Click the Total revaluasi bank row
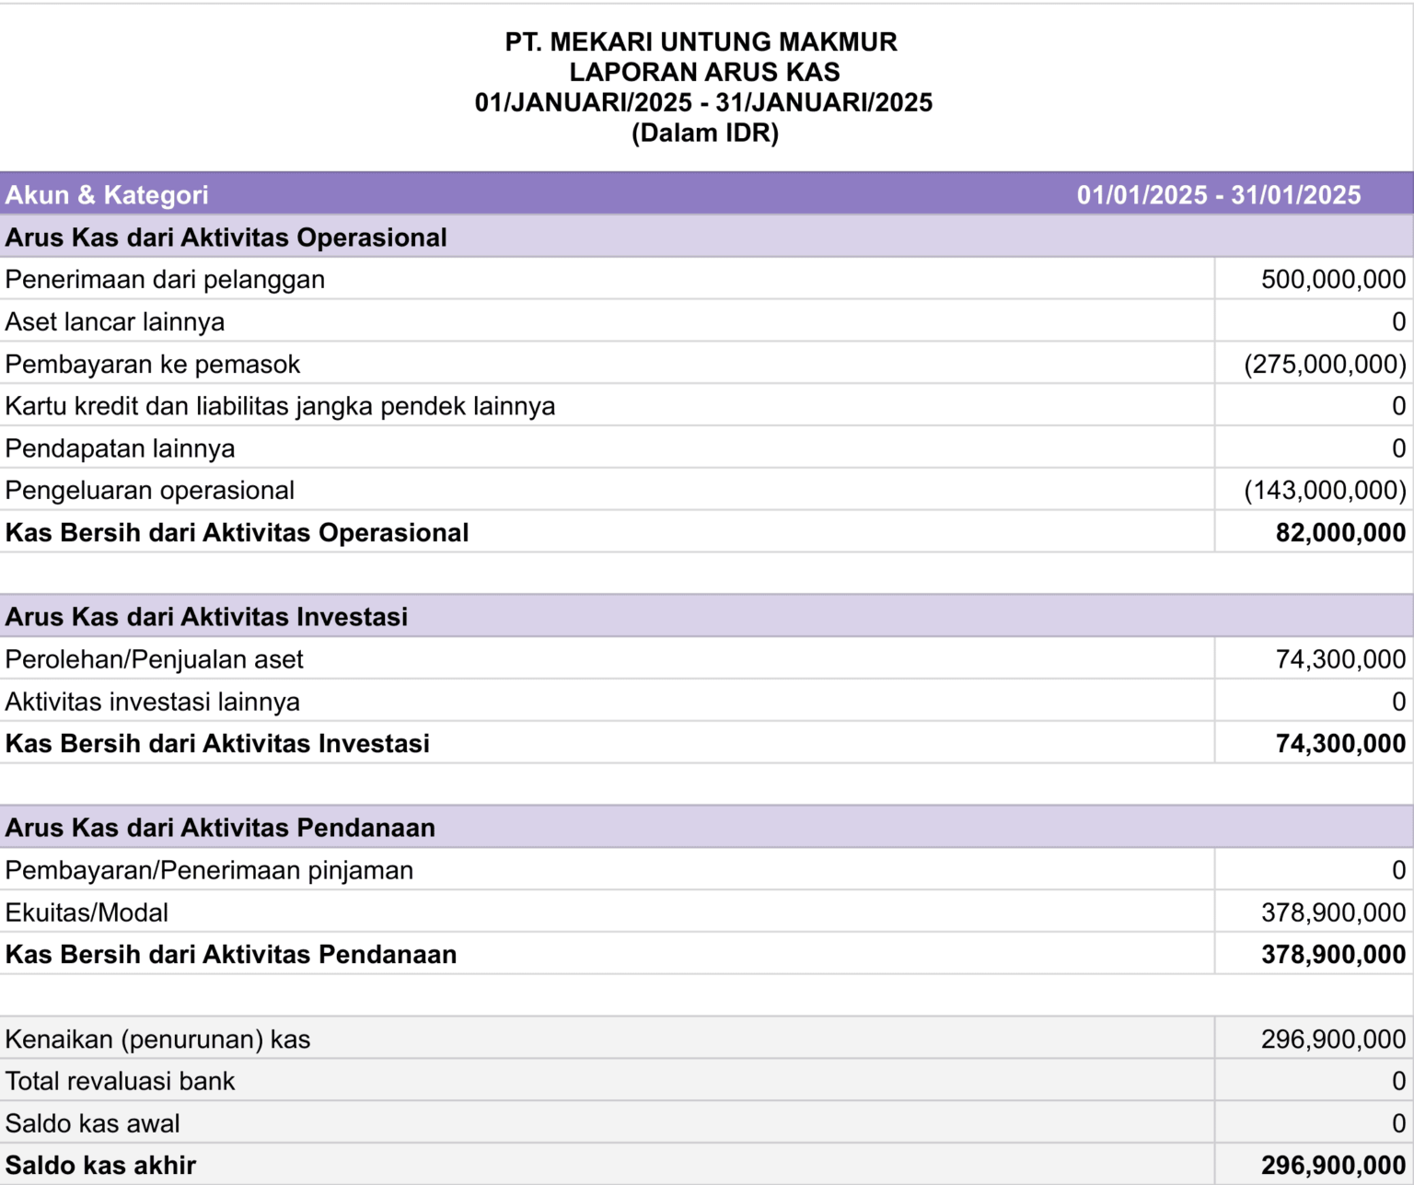This screenshot has height=1185, width=1414. 707,1081
